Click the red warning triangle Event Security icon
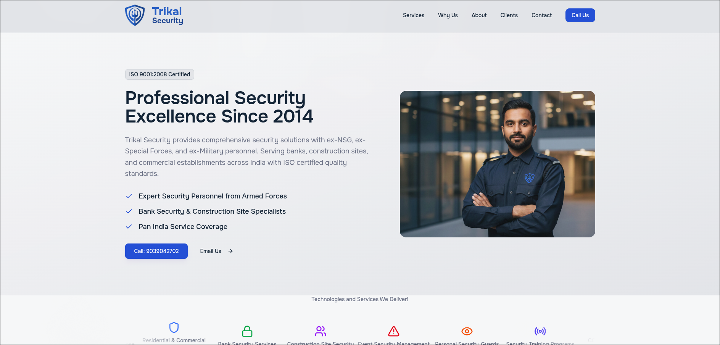The width and height of the screenshot is (720, 345). click(x=394, y=331)
